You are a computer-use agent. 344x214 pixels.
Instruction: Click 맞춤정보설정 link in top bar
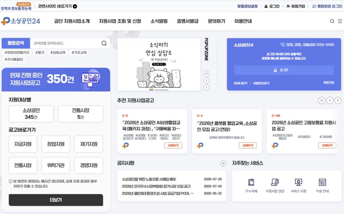(247, 6)
